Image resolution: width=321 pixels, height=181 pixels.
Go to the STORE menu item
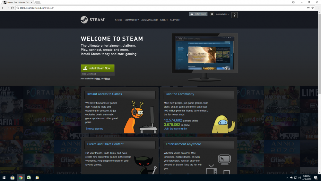coord(119,20)
